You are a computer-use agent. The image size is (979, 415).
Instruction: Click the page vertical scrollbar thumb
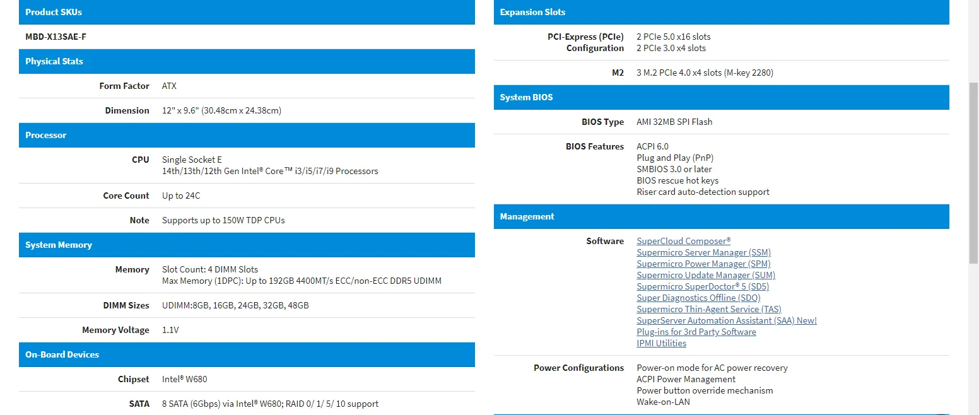tap(973, 173)
